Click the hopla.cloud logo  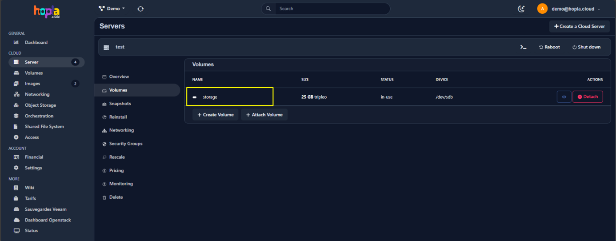tap(47, 12)
